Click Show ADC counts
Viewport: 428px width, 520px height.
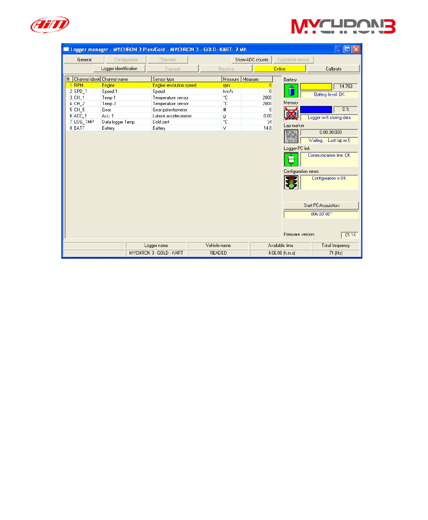click(252, 60)
